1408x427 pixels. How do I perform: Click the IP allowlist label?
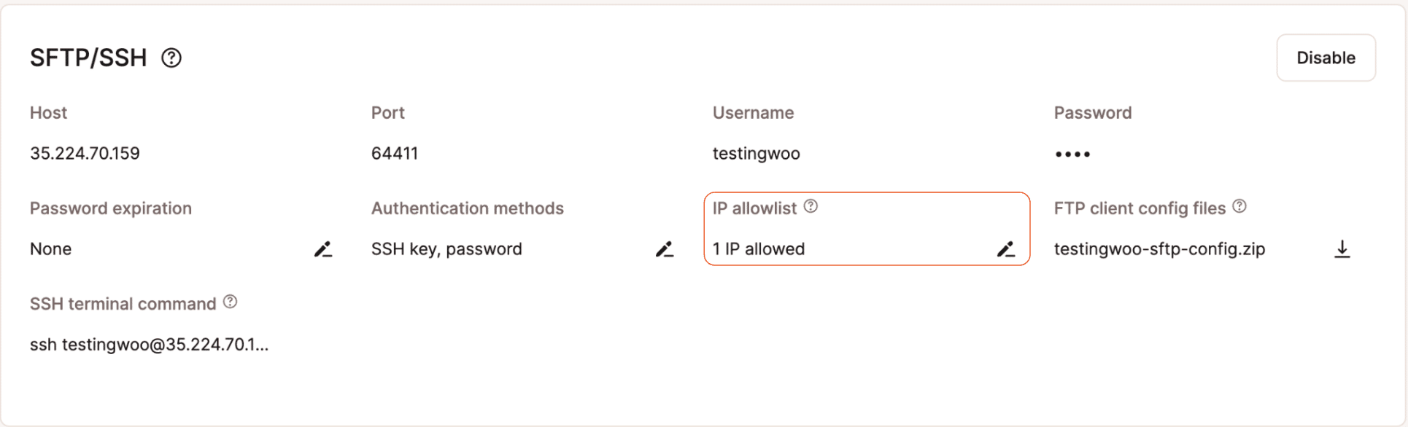[x=754, y=208]
